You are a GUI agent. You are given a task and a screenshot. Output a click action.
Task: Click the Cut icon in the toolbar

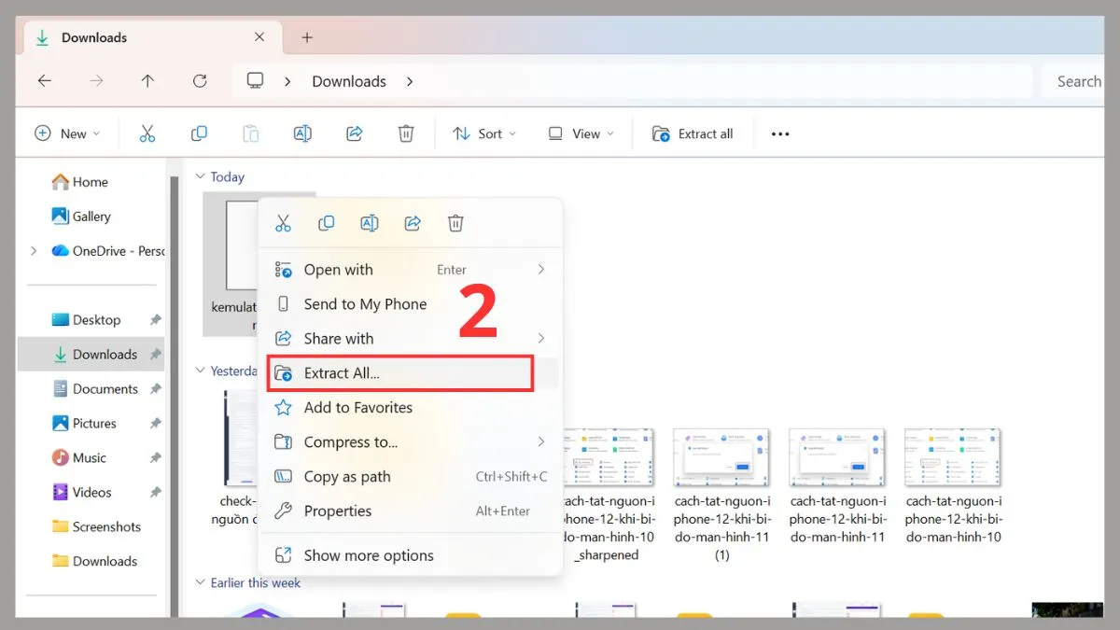point(147,133)
